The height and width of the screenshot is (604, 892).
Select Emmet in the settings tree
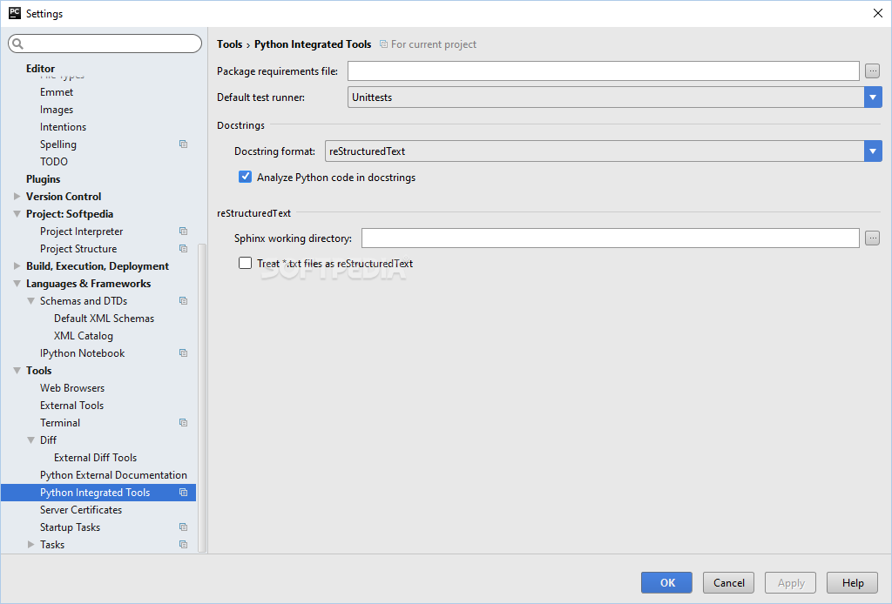[x=57, y=92]
